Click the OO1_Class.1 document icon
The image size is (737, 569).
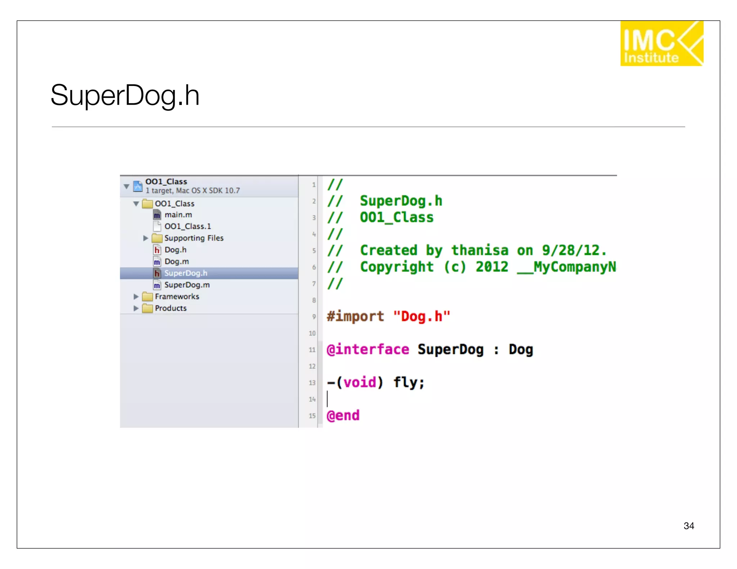click(x=157, y=226)
